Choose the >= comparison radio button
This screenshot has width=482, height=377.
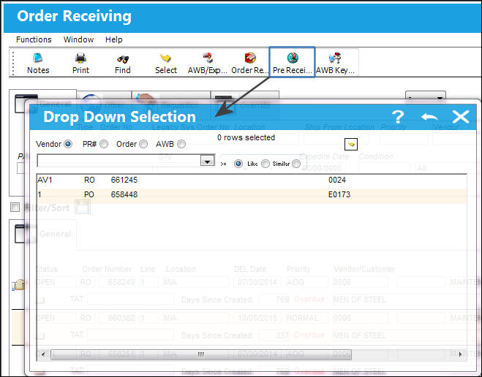(x=238, y=164)
